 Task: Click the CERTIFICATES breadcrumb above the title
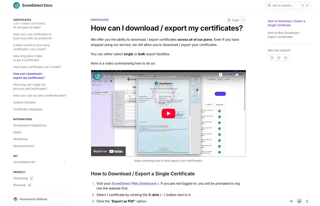[100, 20]
